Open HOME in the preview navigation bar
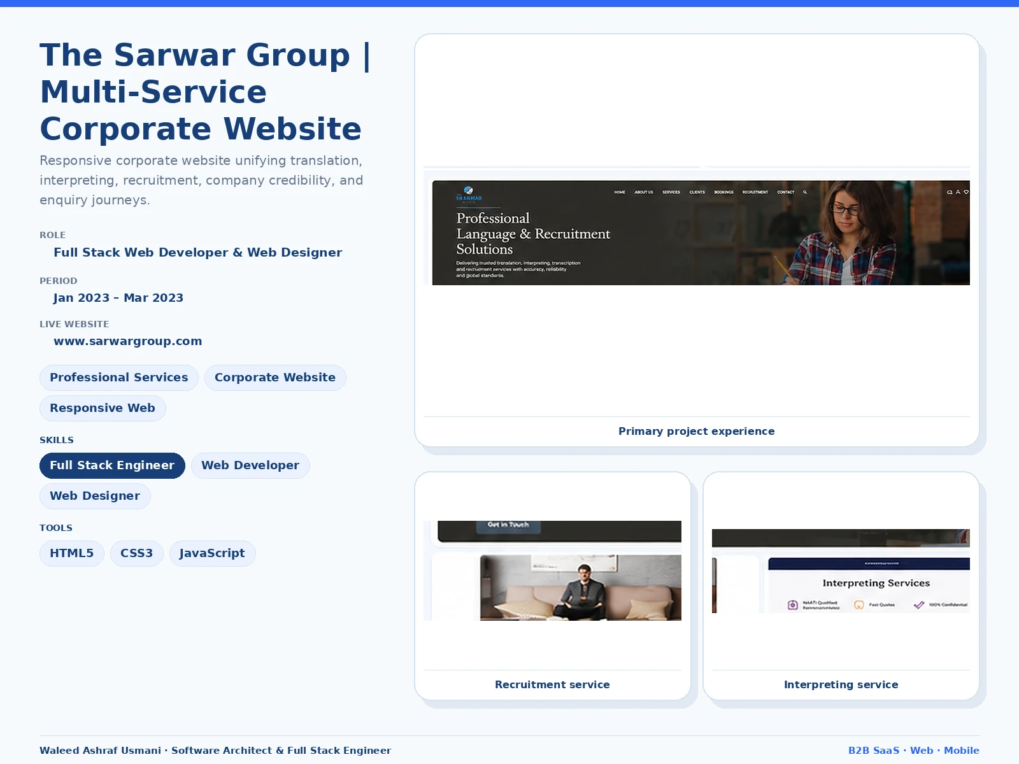The height and width of the screenshot is (764, 1019). pos(620,192)
